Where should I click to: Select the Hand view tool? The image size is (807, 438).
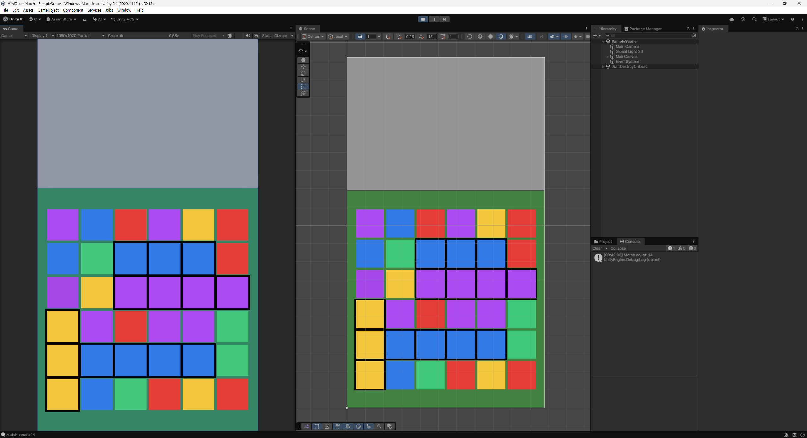[x=303, y=60]
